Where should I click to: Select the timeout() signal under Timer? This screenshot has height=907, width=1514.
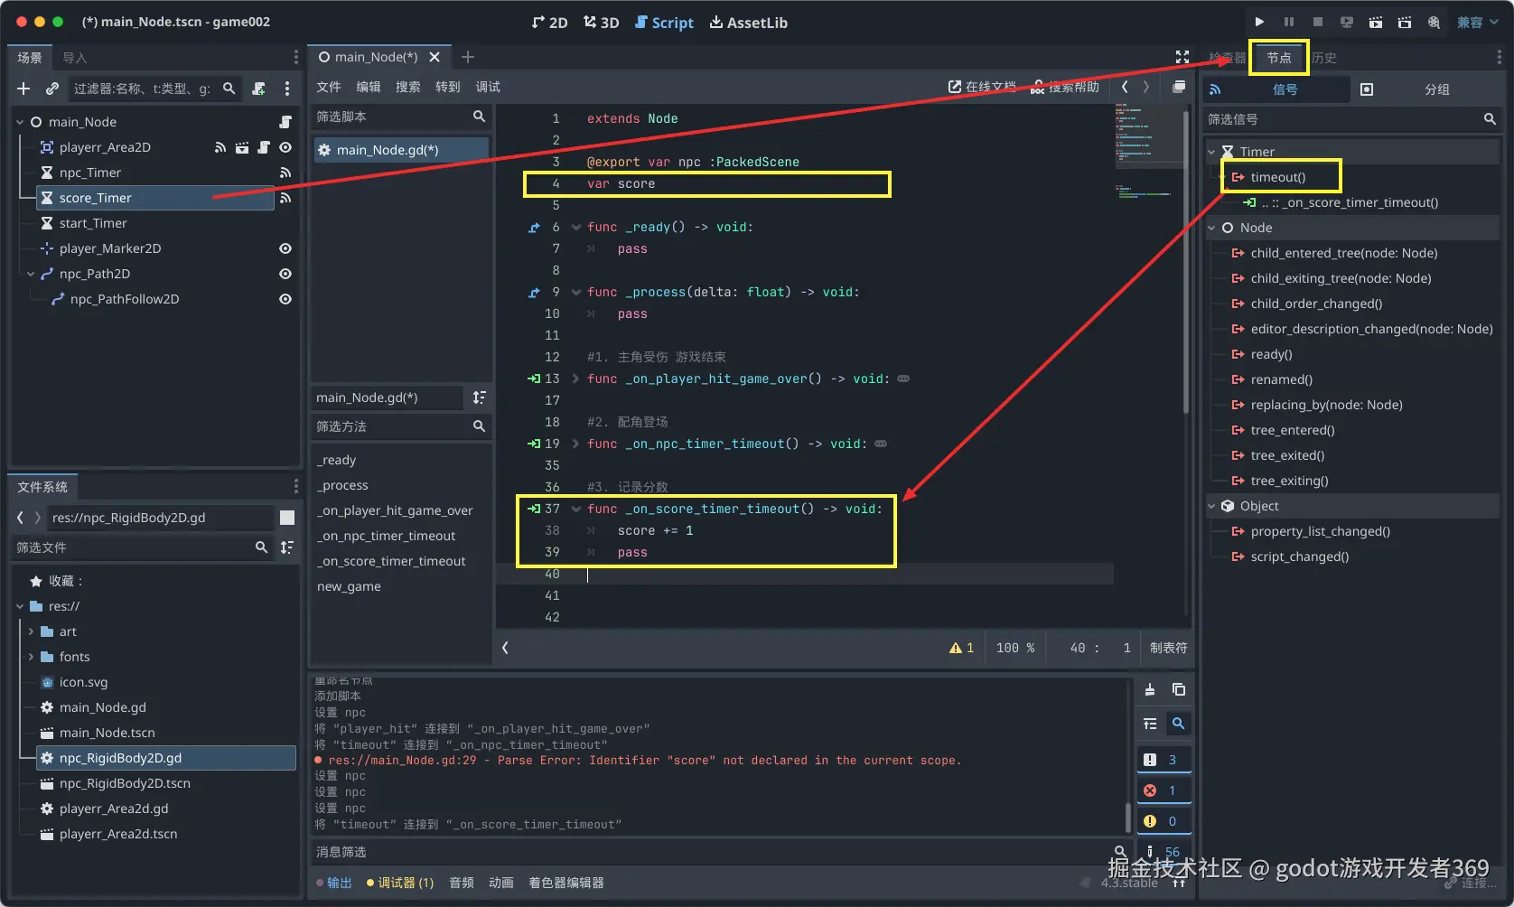click(1278, 177)
